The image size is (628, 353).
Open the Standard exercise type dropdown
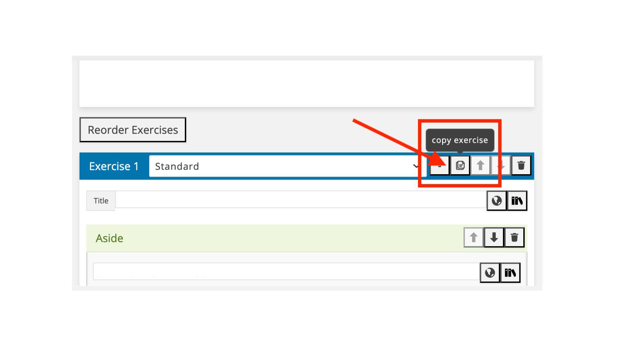285,166
